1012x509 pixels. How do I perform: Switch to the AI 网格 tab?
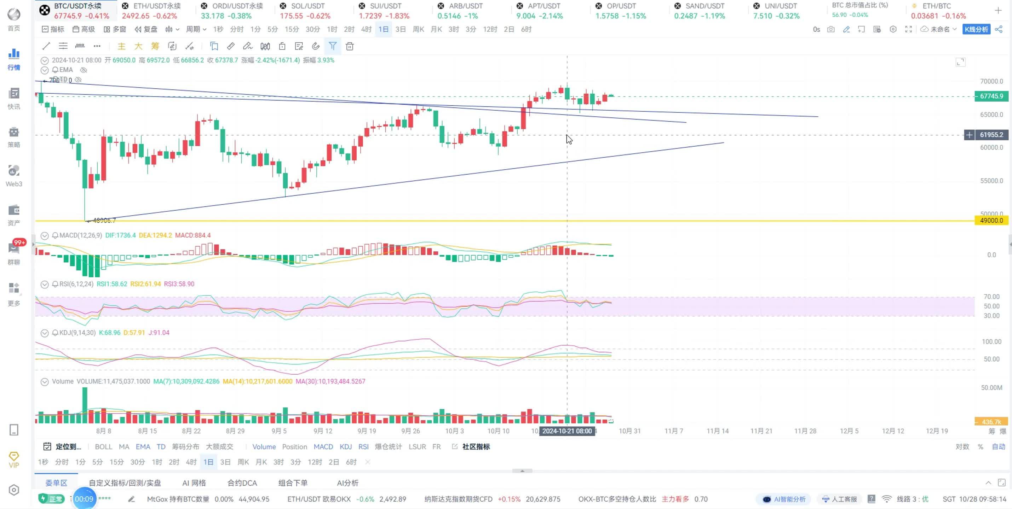[194, 483]
